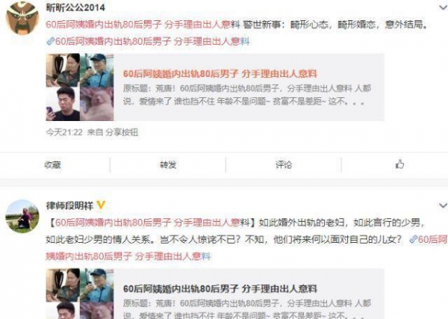448x319 pixels.
Task: Open the bracketed red headline in second post
Action: (x=152, y=223)
